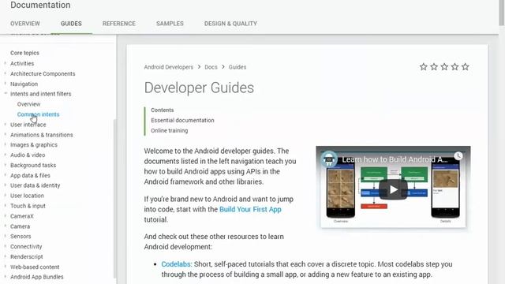This screenshot has width=505, height=284.
Task: Expand the Images & graphics arrow
Action: click(6, 144)
